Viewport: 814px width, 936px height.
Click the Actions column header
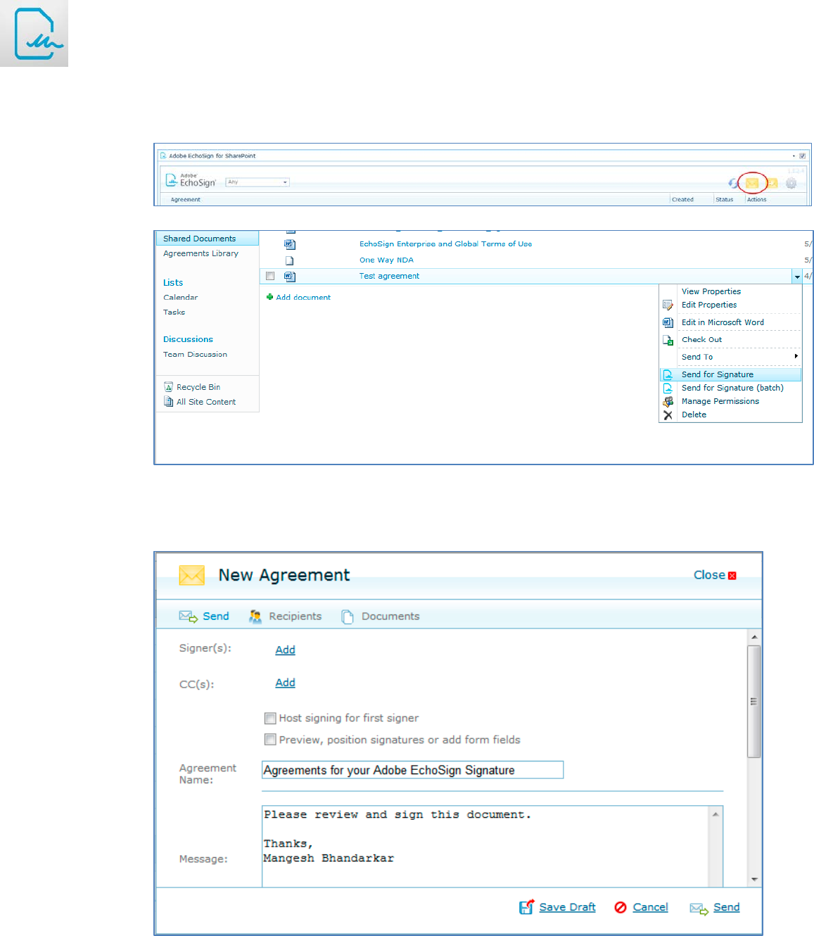tap(757, 200)
